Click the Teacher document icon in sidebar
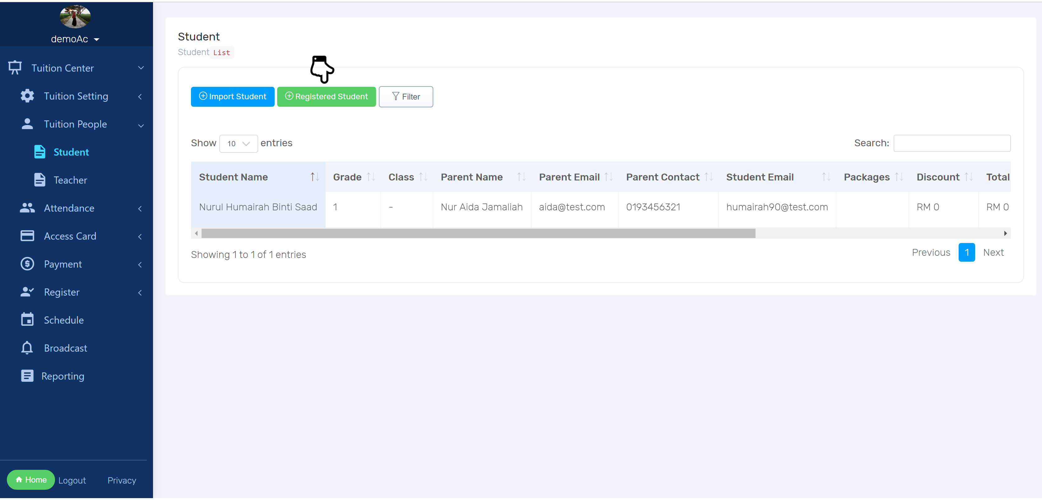 coord(40,180)
